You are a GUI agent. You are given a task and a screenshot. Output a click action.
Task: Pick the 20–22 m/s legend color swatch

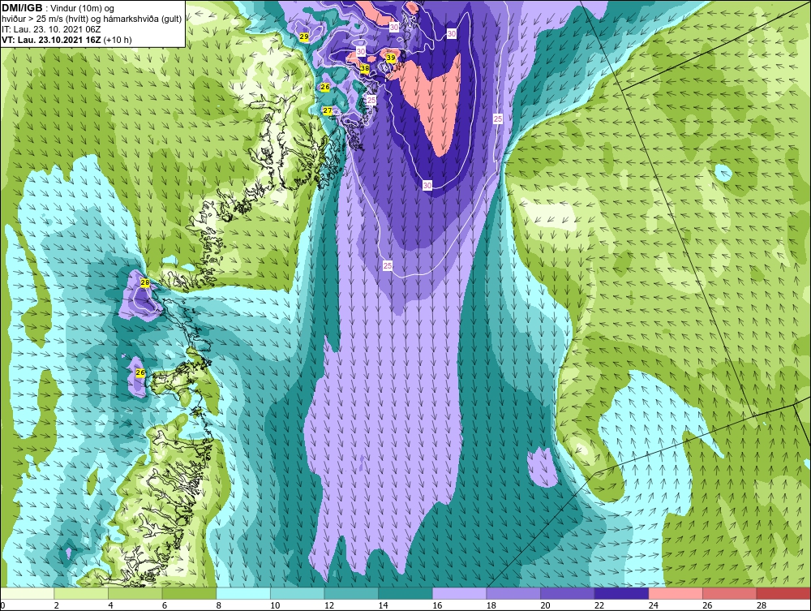(568, 593)
